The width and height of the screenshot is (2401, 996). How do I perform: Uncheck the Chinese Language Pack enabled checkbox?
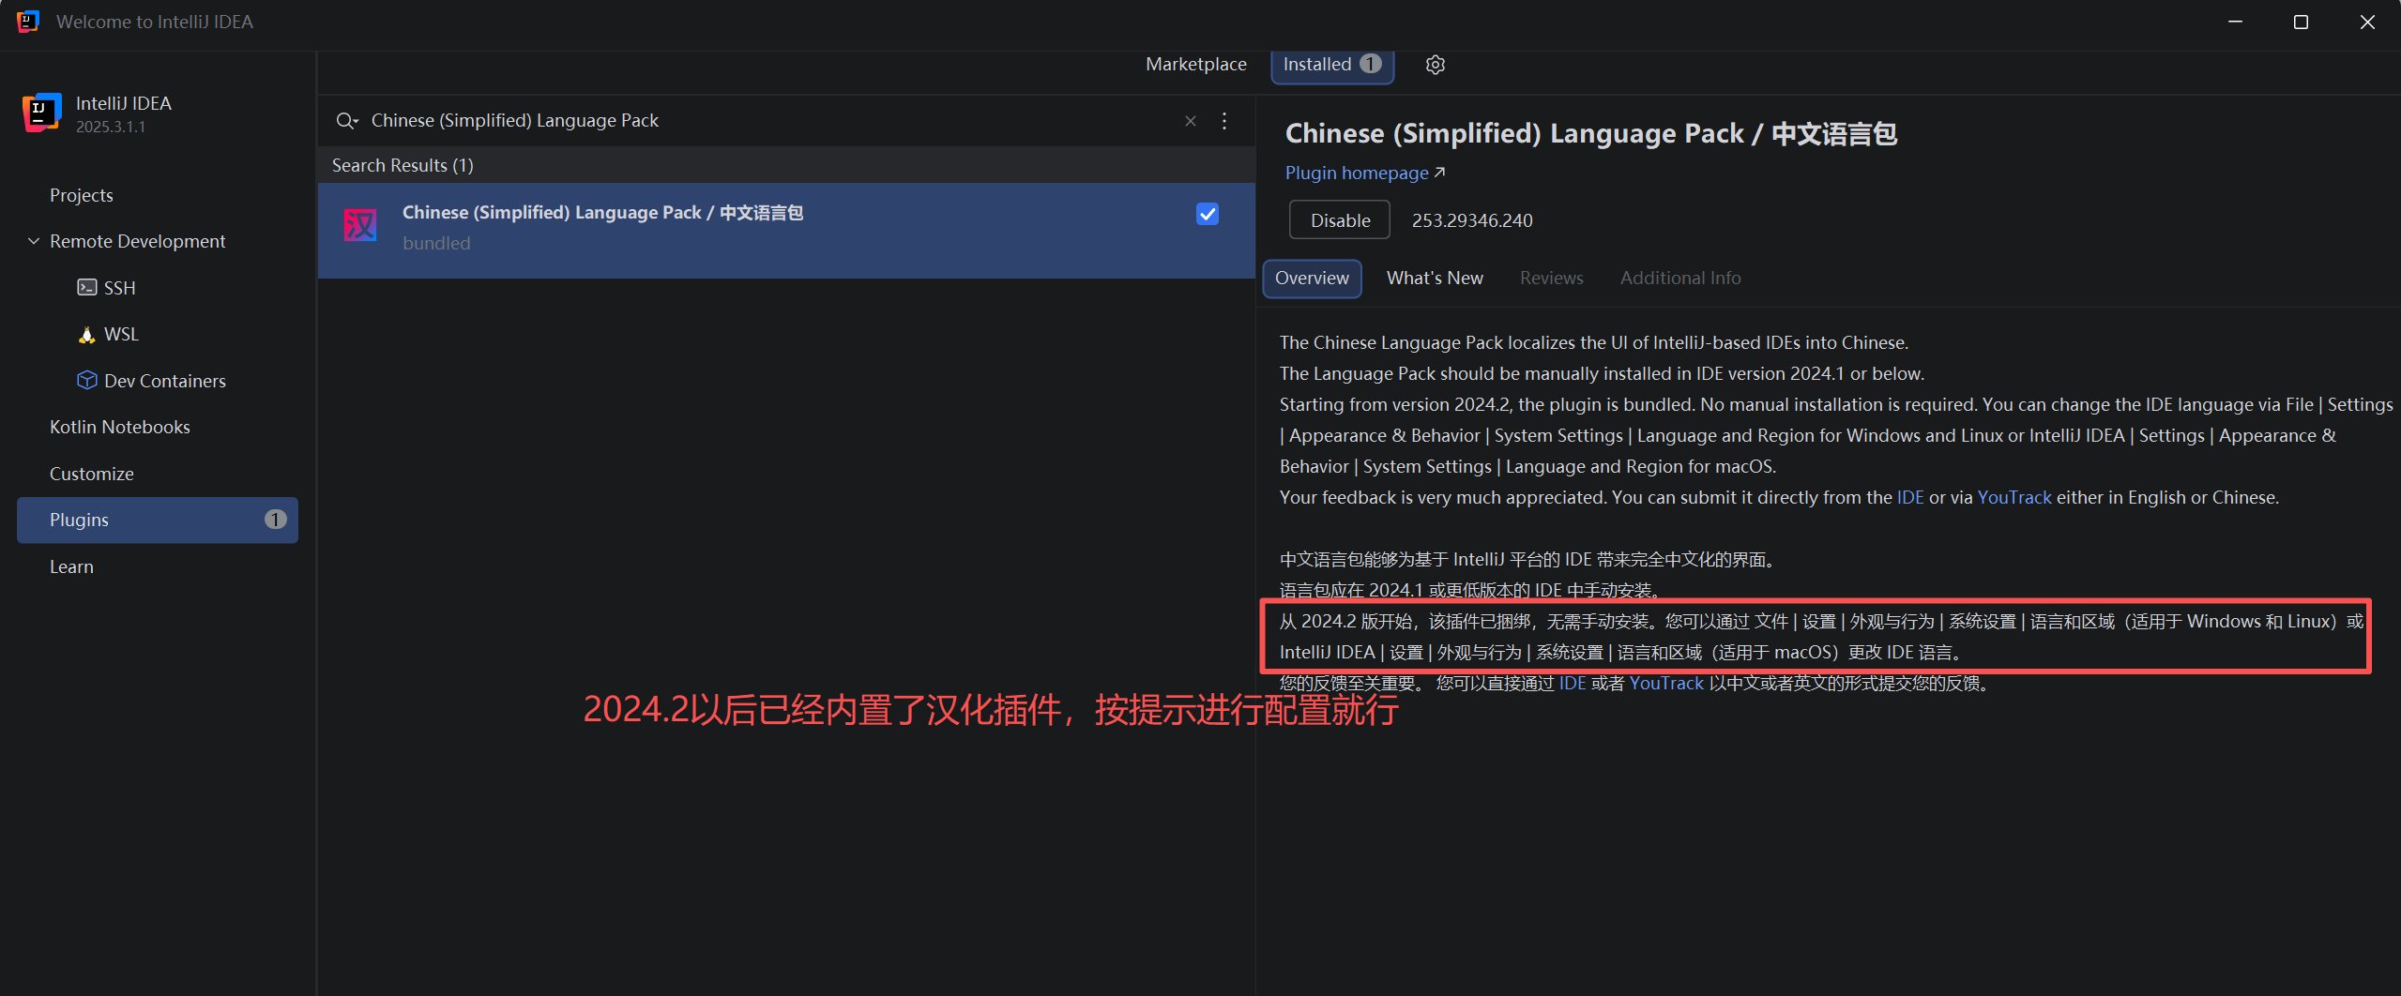pos(1208,215)
